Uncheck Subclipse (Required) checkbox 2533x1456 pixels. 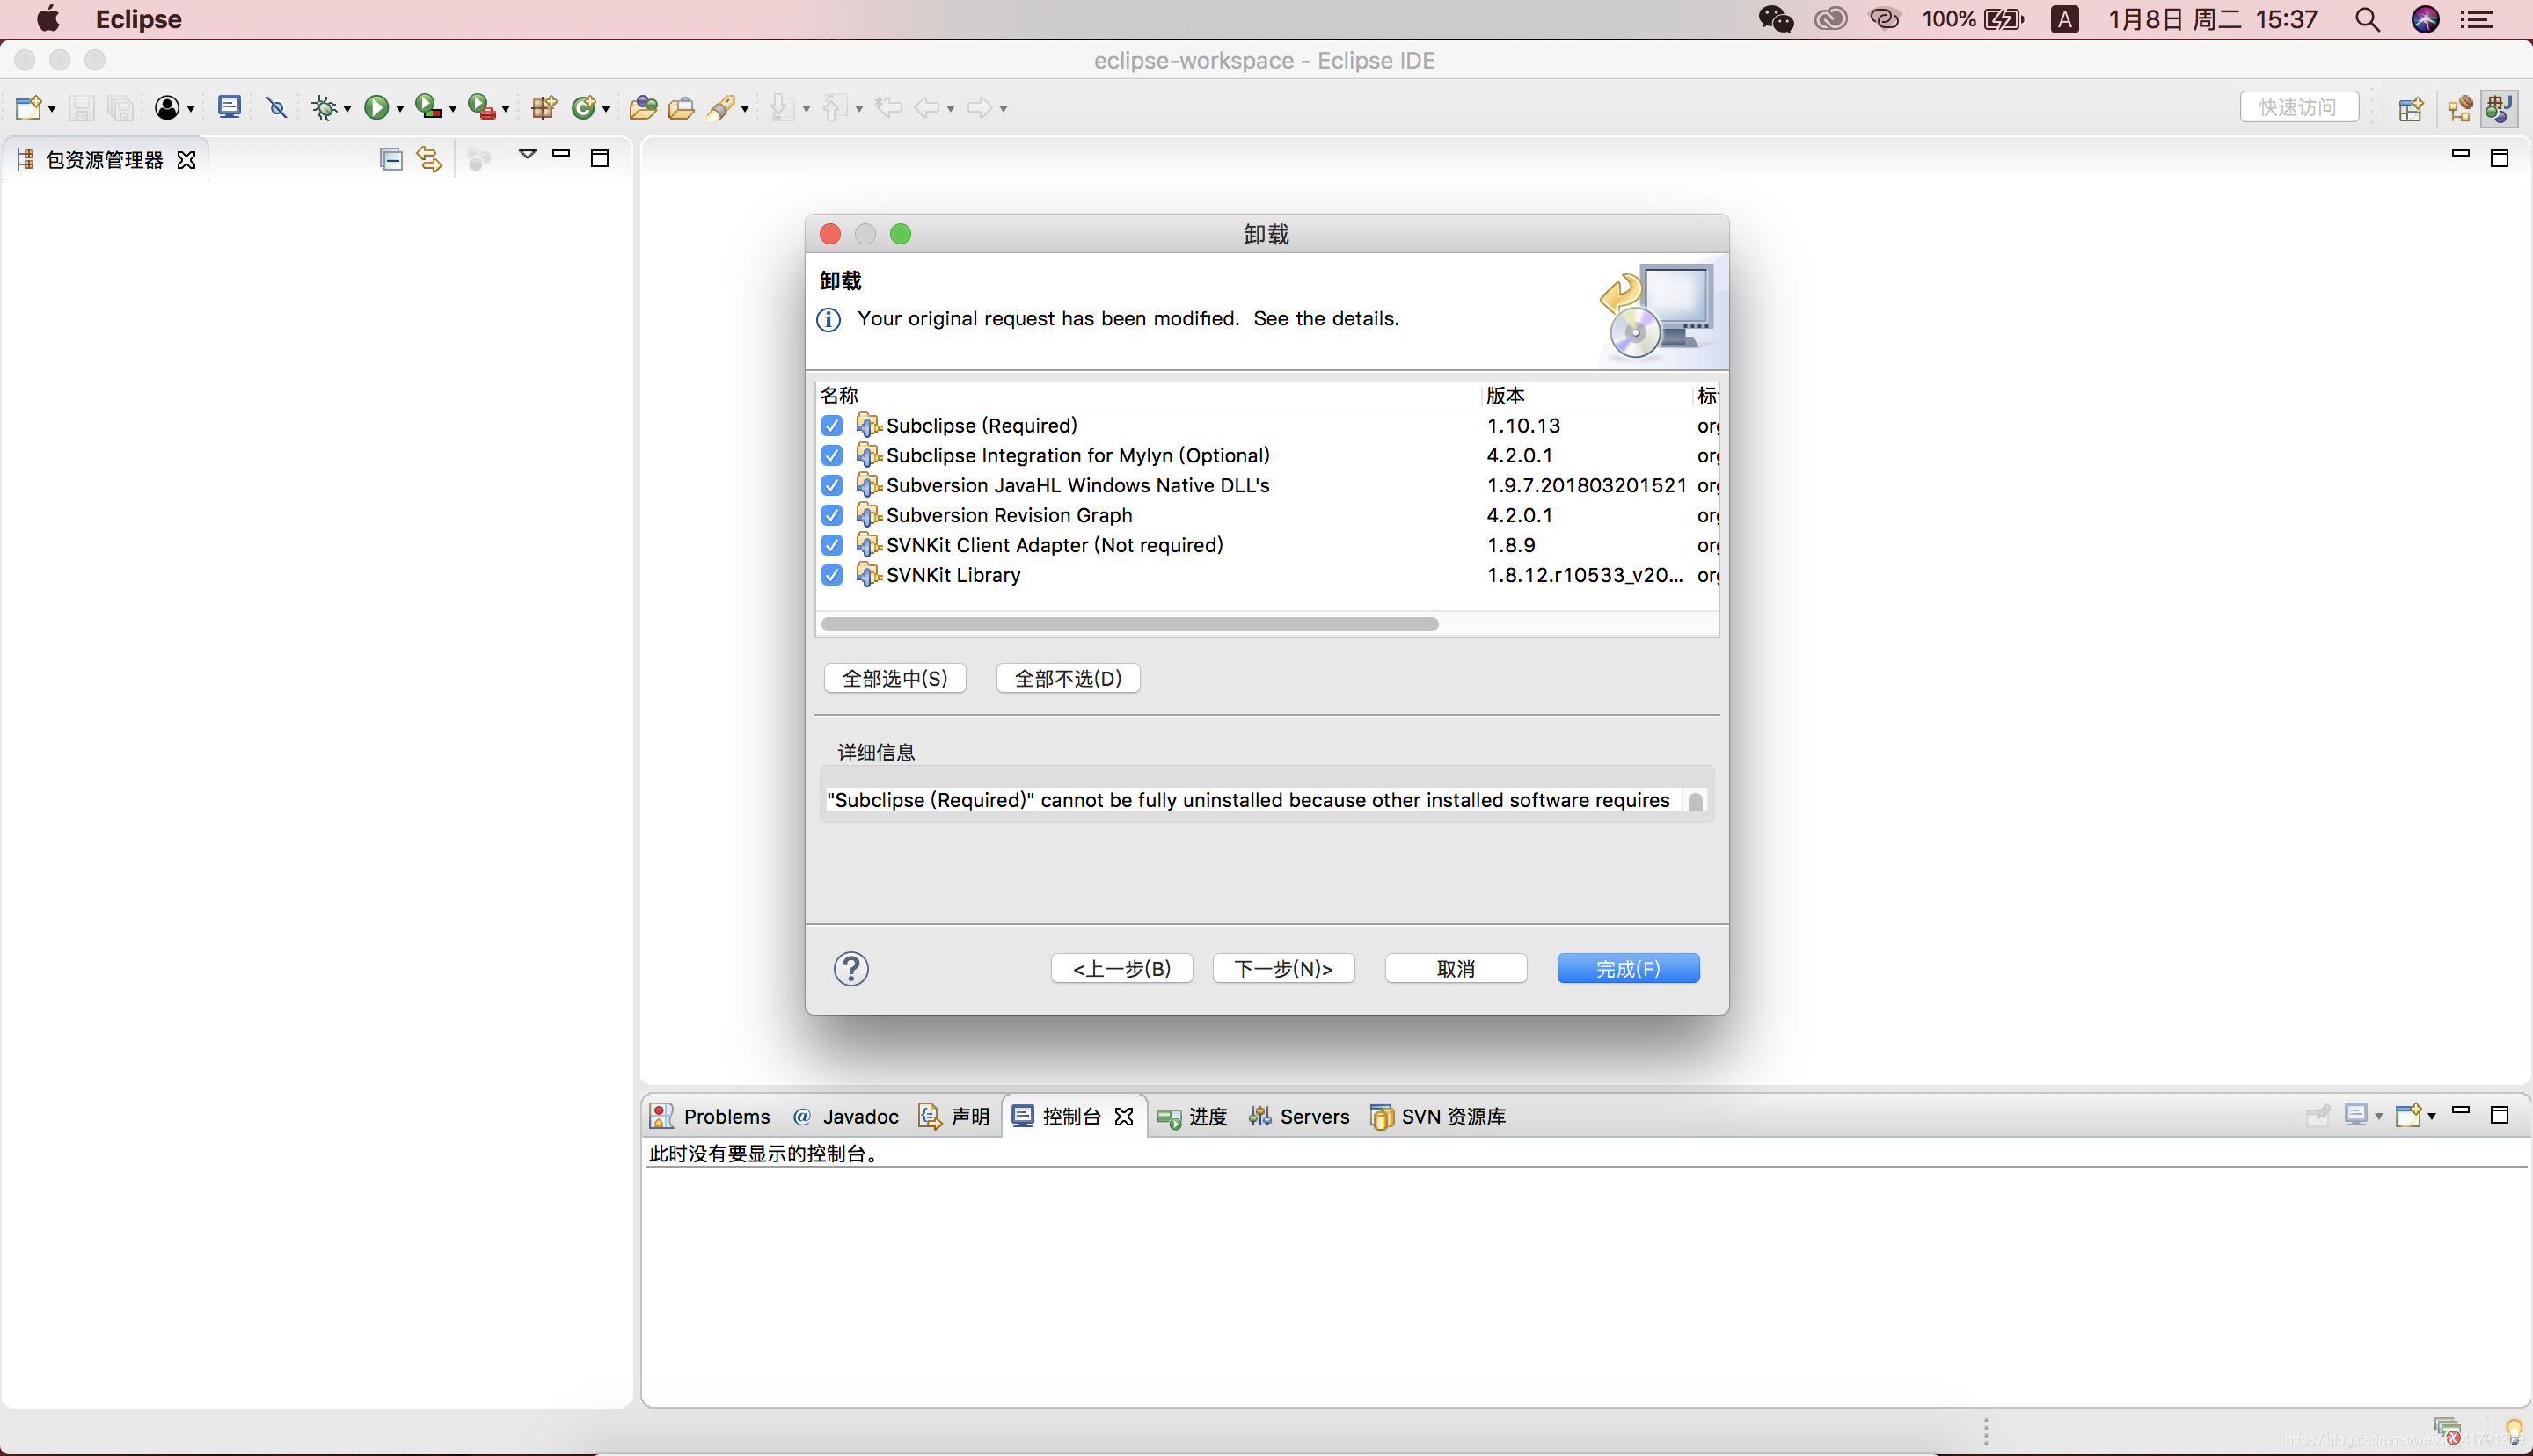coord(832,425)
